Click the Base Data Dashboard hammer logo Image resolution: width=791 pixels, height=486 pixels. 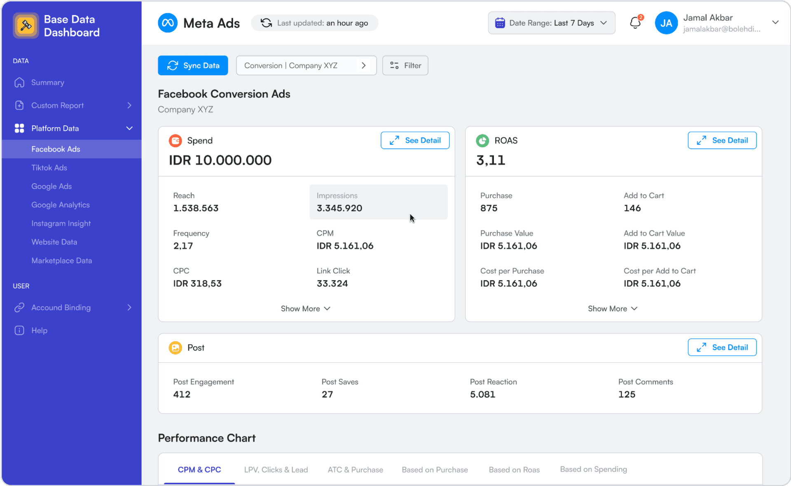coord(26,25)
